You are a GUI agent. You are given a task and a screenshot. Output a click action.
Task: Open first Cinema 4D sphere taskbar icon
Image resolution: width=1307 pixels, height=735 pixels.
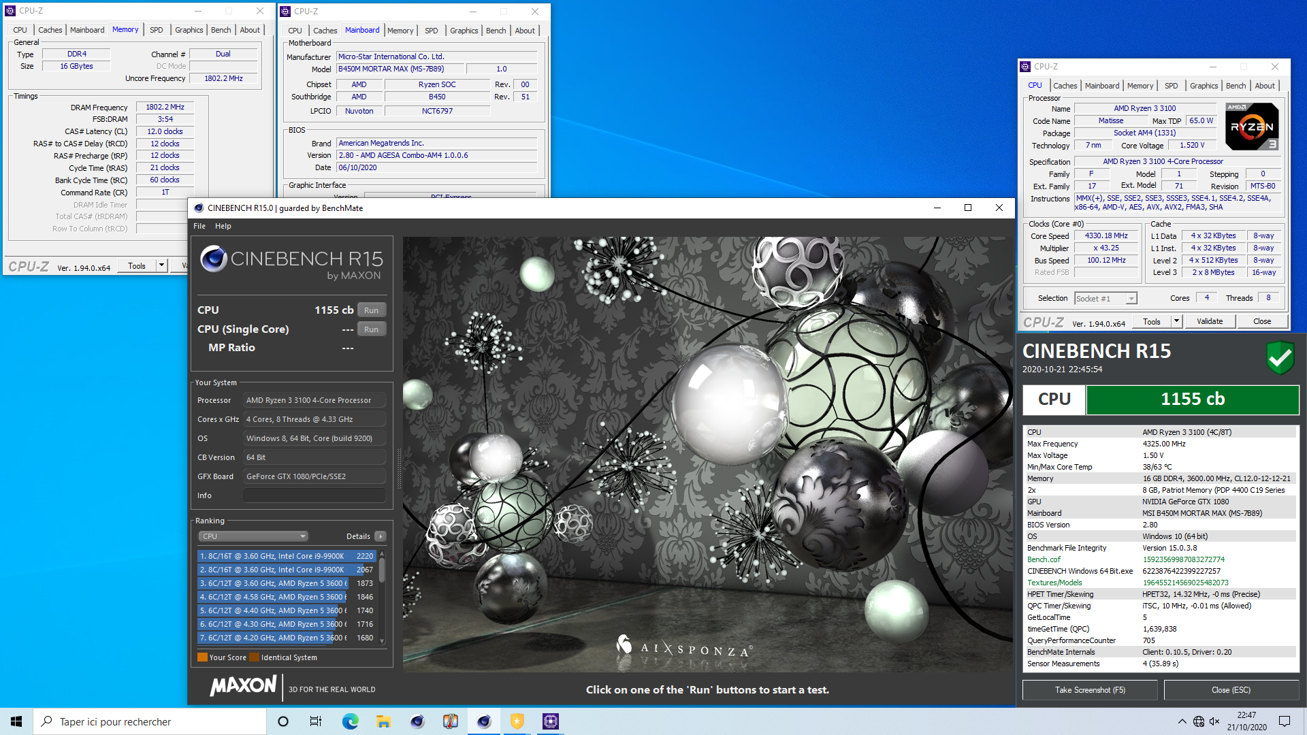pos(417,721)
